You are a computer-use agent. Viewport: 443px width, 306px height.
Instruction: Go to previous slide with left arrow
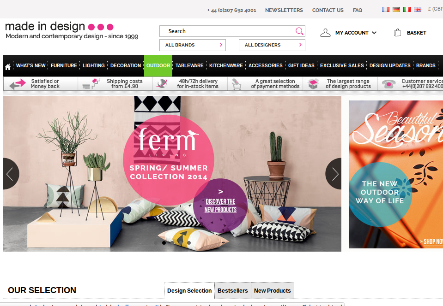11,174
